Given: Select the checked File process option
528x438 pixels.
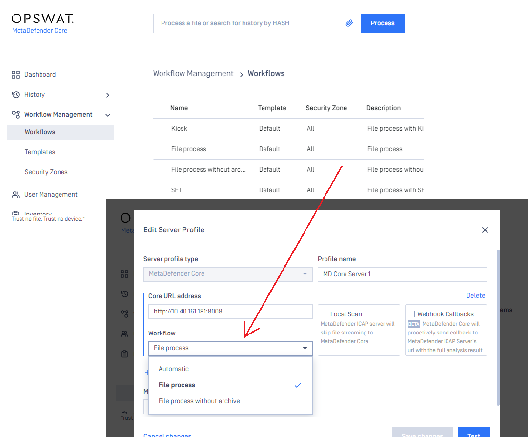Looking at the screenshot, I should coord(230,385).
